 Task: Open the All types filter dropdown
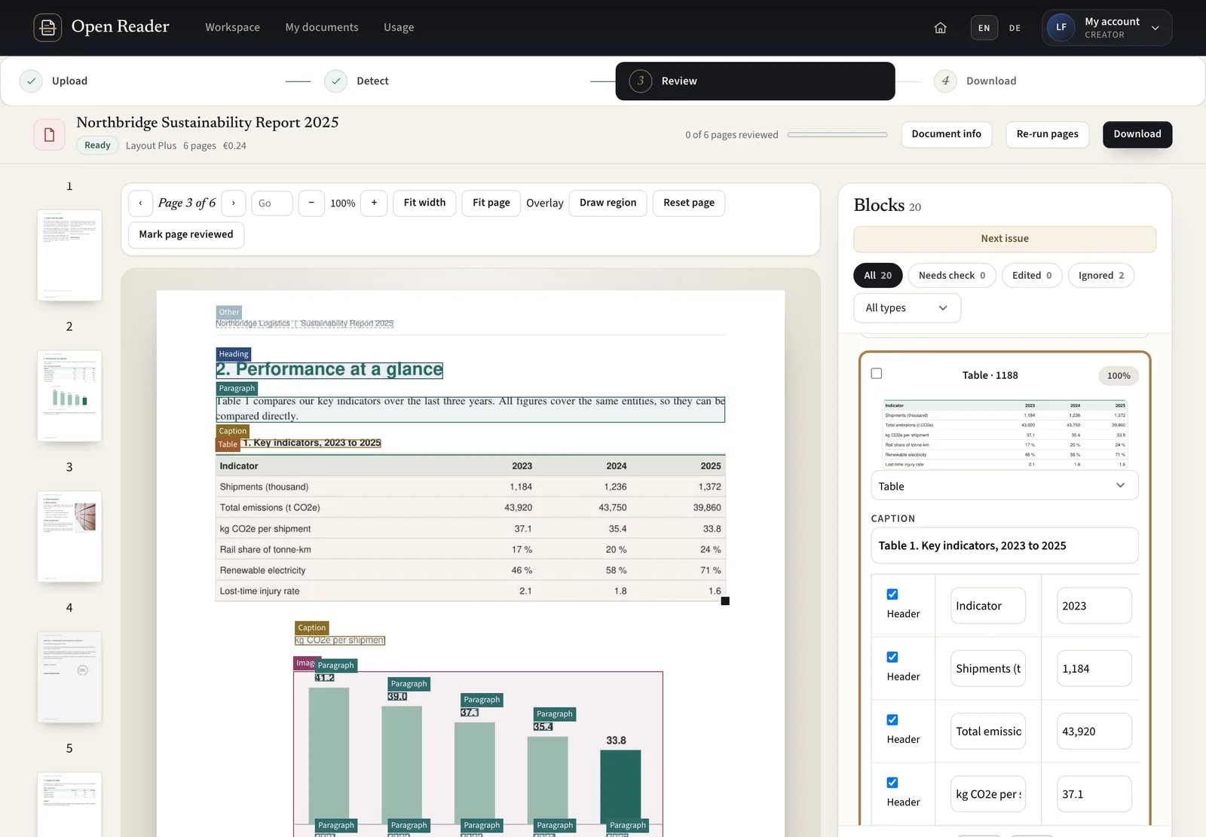click(907, 308)
